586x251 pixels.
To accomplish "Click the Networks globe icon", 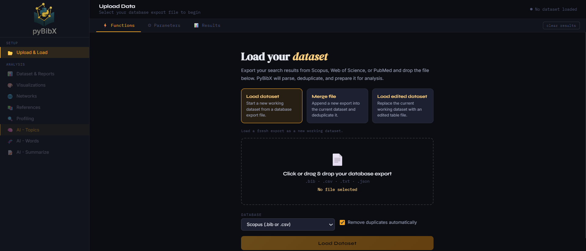I will pos(10,96).
